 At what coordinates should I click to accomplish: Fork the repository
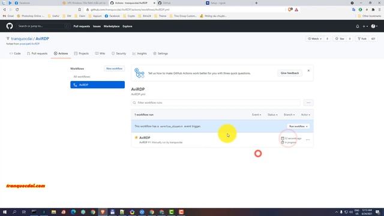(x=362, y=38)
